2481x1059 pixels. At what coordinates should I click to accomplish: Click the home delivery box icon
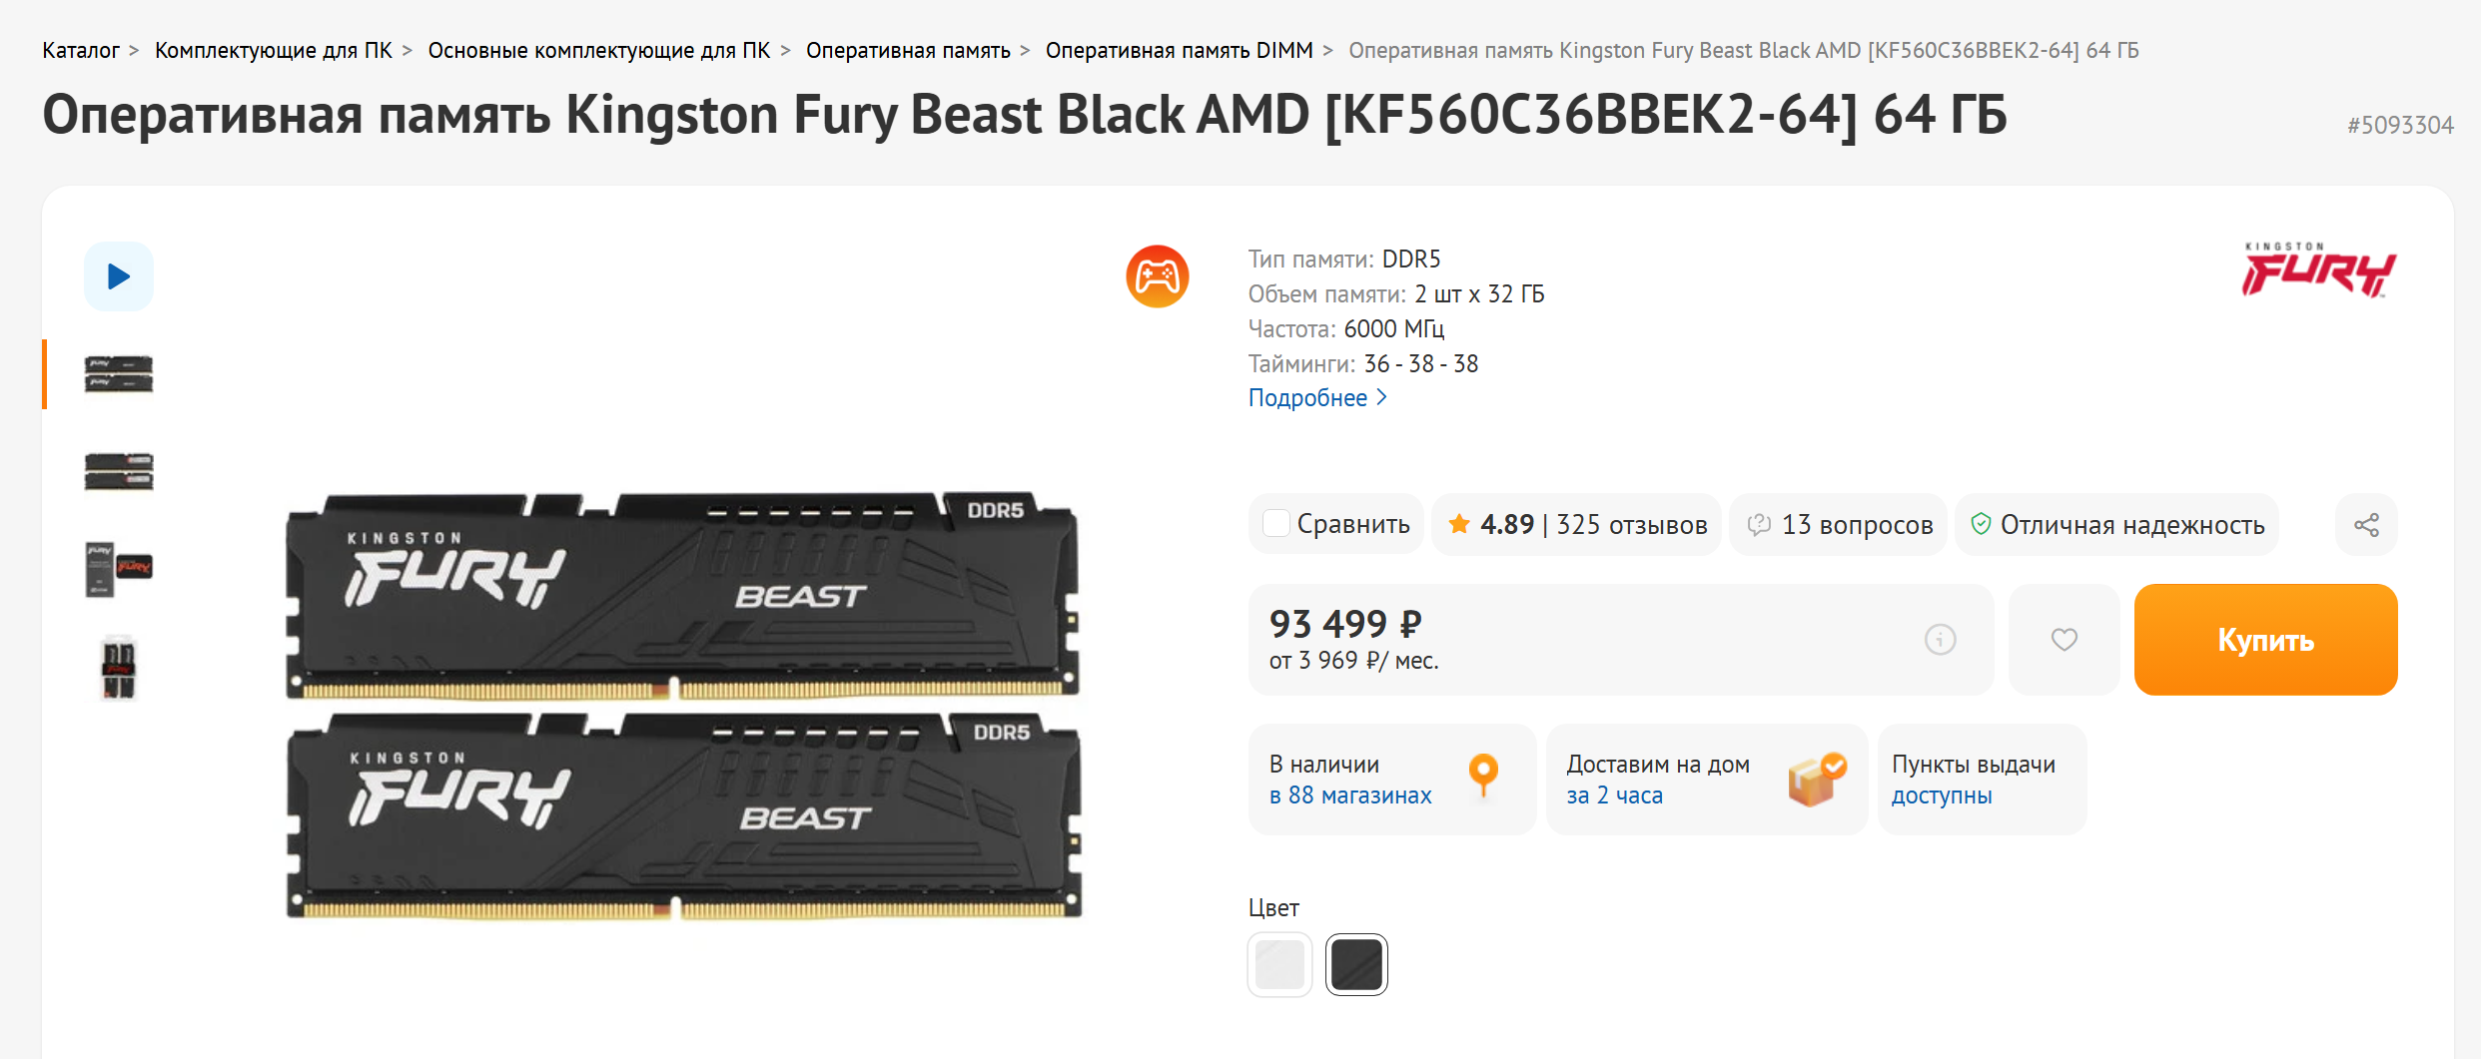[x=1816, y=780]
